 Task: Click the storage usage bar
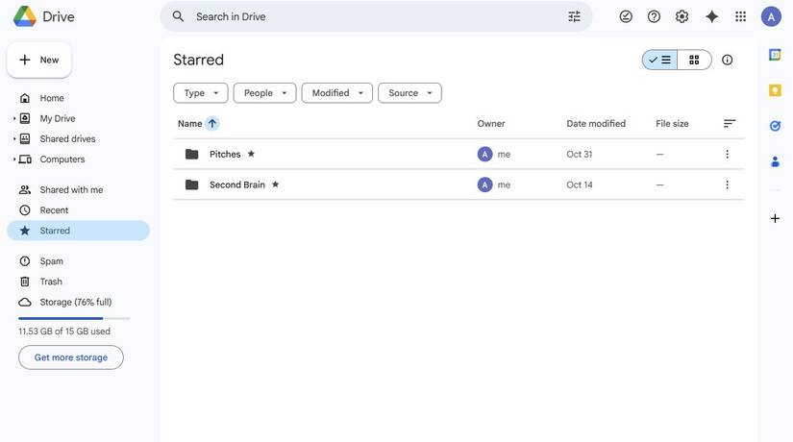(x=74, y=319)
